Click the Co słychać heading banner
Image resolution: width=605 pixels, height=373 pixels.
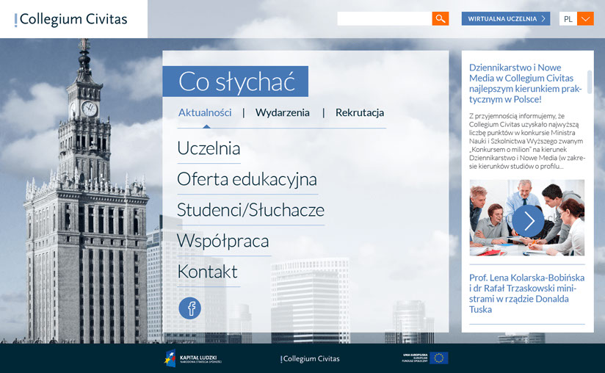pos(236,82)
